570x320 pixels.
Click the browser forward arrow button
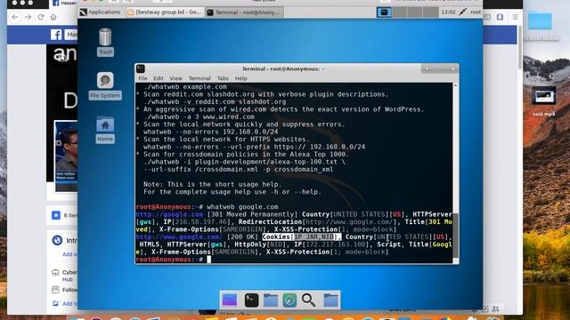(28, 17)
